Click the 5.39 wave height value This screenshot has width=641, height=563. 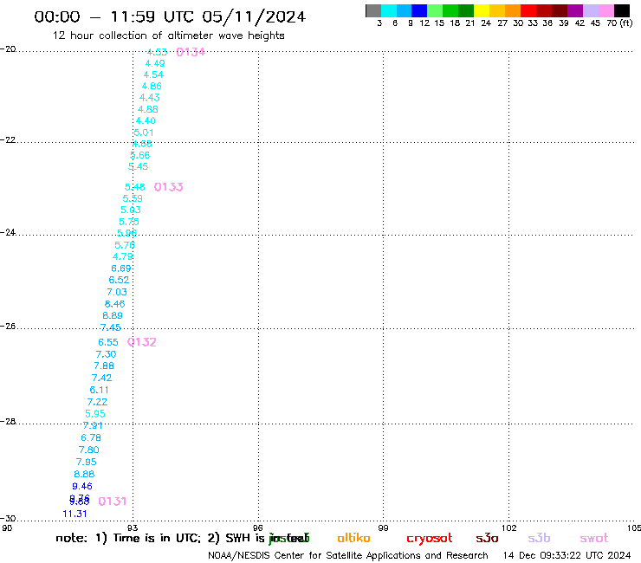tap(133, 198)
